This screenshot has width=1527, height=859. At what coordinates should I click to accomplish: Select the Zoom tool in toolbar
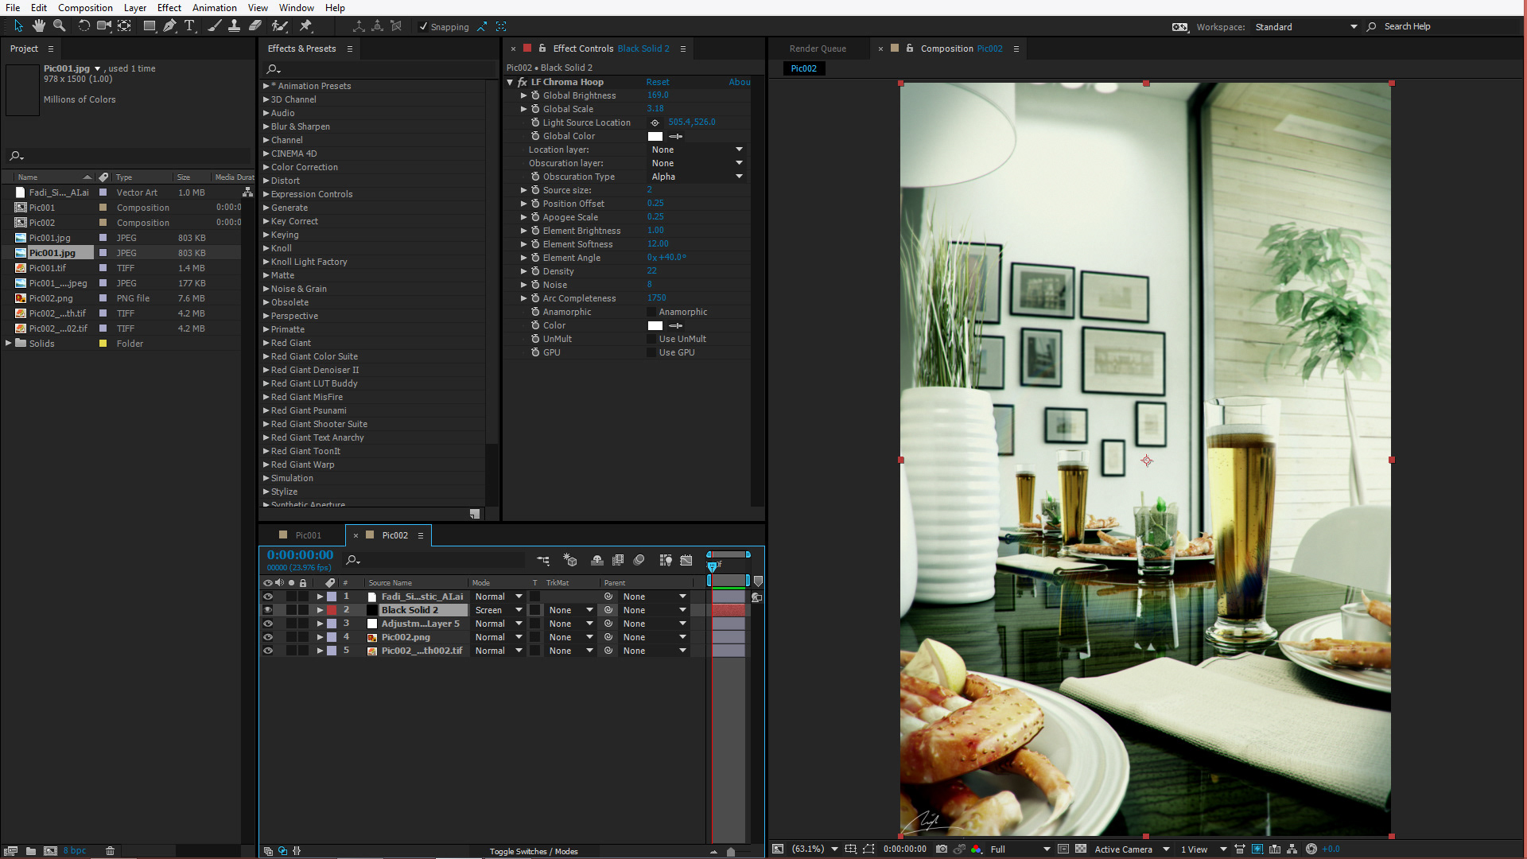[59, 26]
